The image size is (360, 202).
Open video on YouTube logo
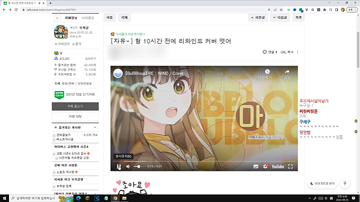(278, 166)
